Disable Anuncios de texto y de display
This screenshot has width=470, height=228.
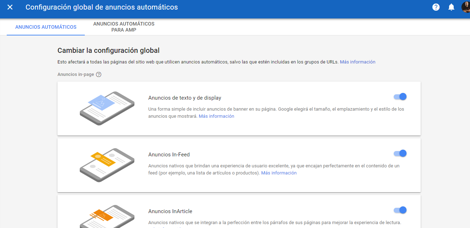point(400,97)
